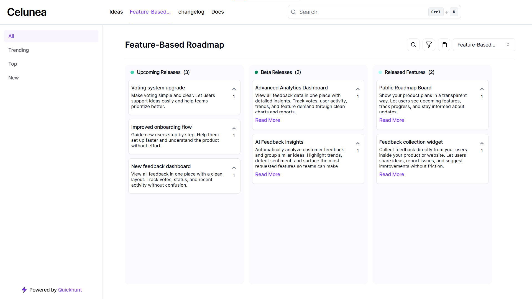Select All in the sidebar

pyautogui.click(x=51, y=36)
